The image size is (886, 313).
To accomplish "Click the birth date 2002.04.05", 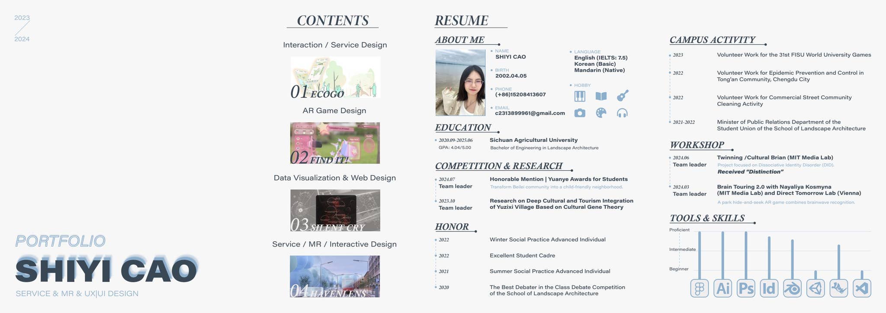I will click(x=511, y=76).
